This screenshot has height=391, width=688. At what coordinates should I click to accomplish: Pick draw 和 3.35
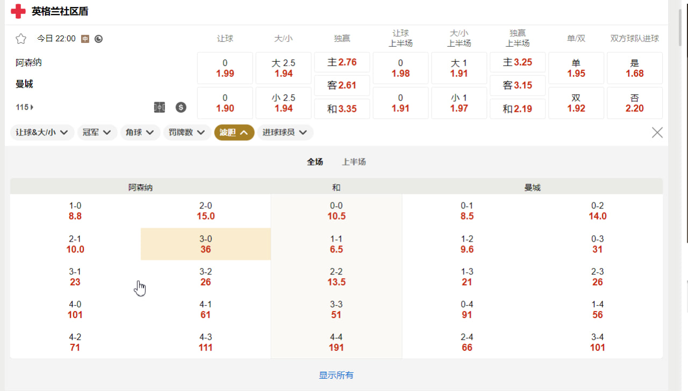(x=342, y=109)
